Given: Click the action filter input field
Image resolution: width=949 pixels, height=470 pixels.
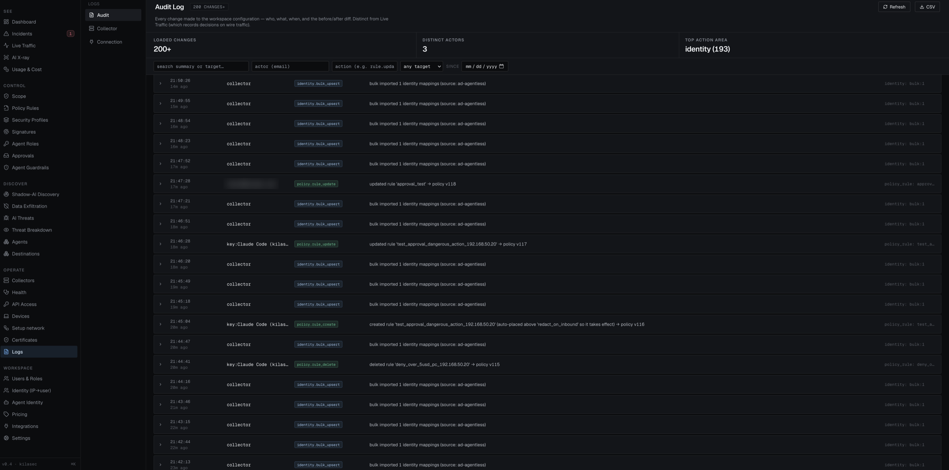Looking at the screenshot, I should point(365,66).
